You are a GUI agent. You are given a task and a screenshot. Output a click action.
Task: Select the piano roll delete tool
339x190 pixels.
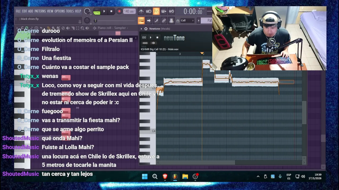coord(63,28)
